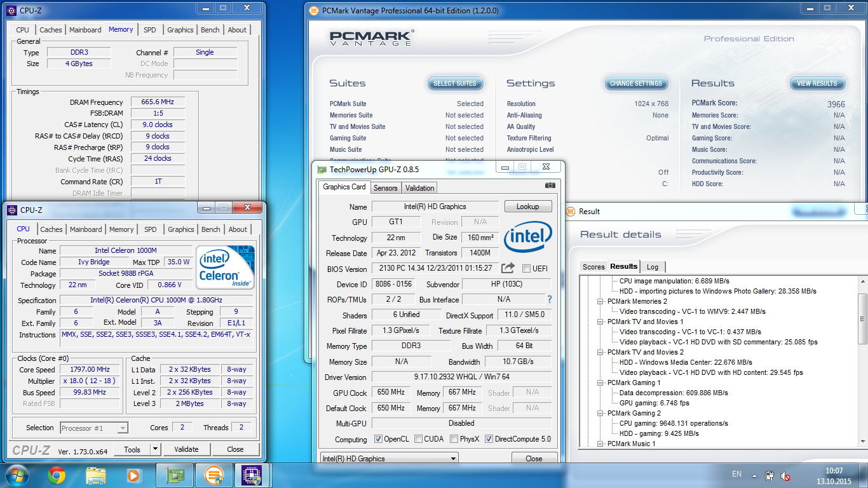The image size is (868, 488).
Task: Open the Scores tab in the Result window
Action: 593,267
